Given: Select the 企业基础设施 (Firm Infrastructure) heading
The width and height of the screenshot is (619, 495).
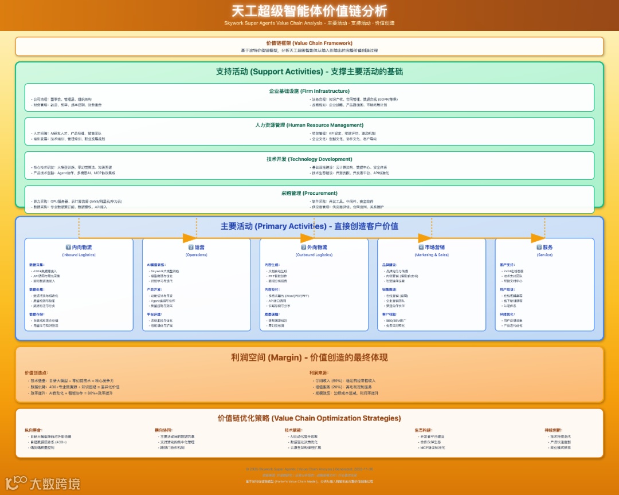Looking at the screenshot, I should tap(309, 91).
